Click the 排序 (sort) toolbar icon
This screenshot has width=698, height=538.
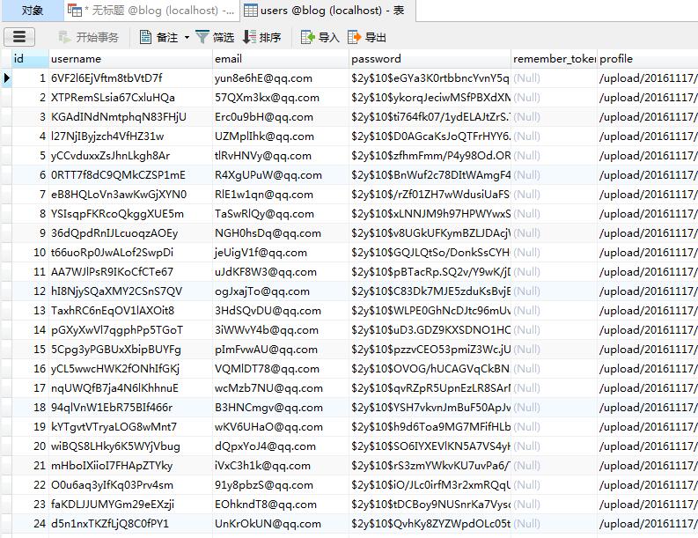261,37
